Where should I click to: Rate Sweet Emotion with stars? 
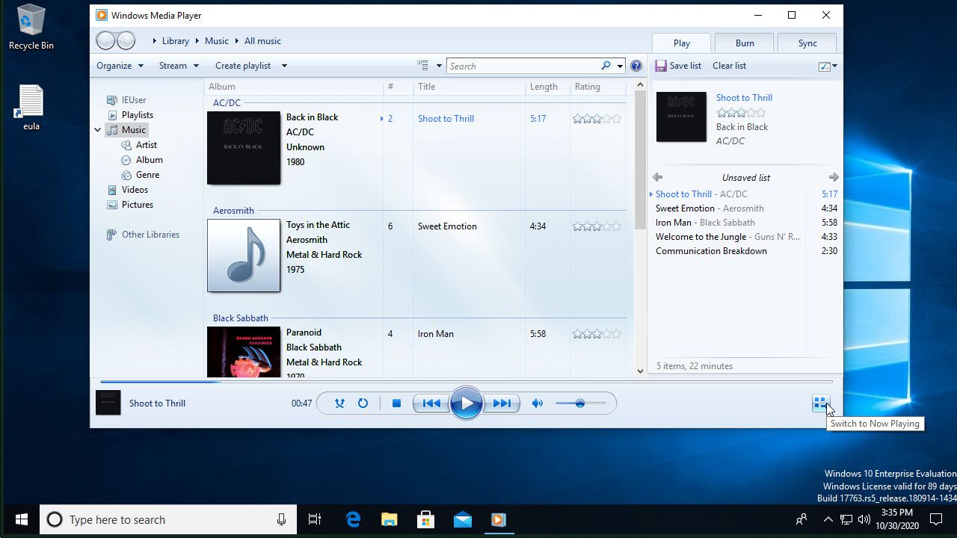[597, 226]
